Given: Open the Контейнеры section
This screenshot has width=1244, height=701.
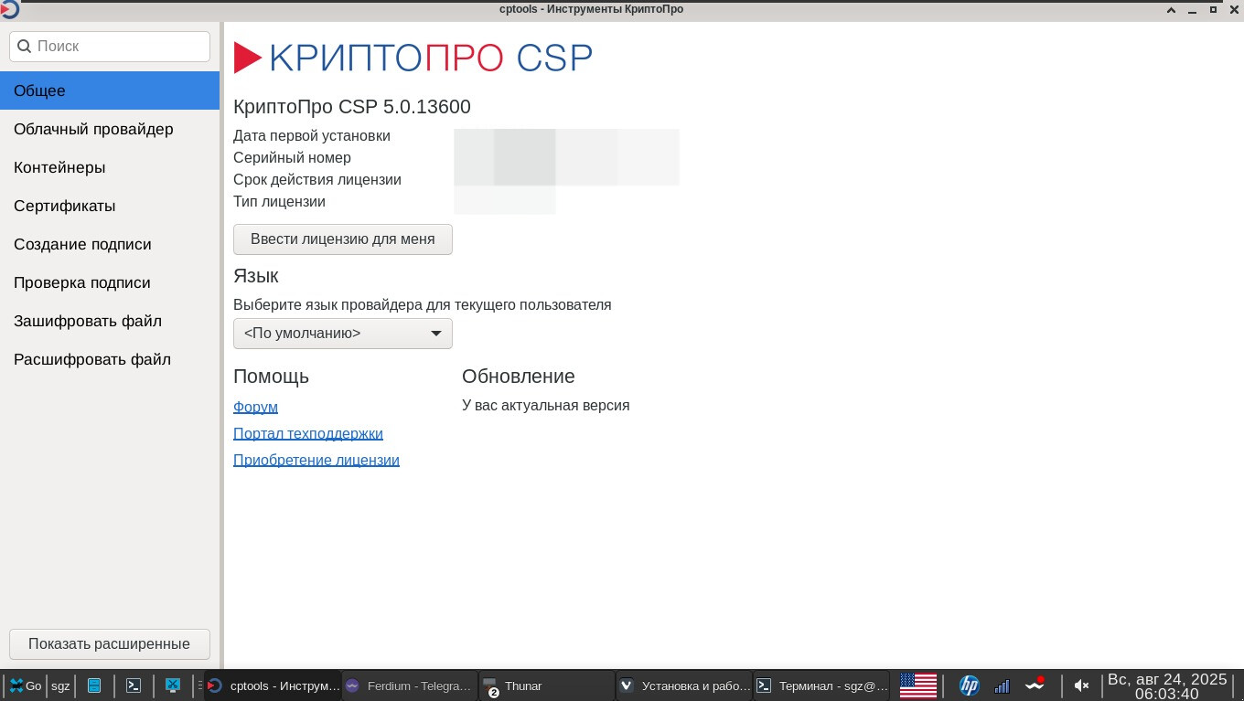Looking at the screenshot, I should 110,167.
